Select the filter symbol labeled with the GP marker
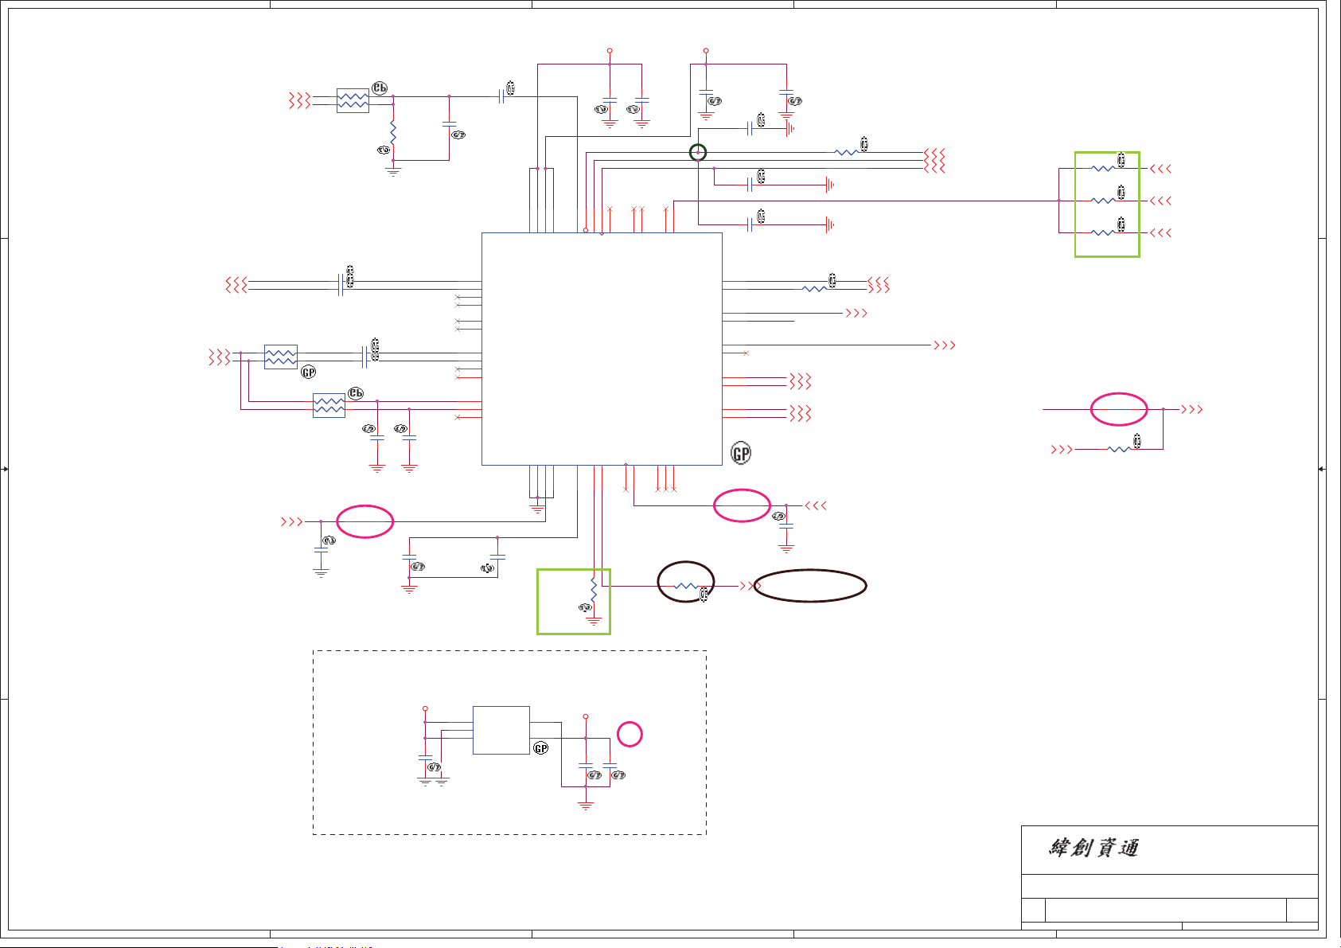 pos(281,357)
